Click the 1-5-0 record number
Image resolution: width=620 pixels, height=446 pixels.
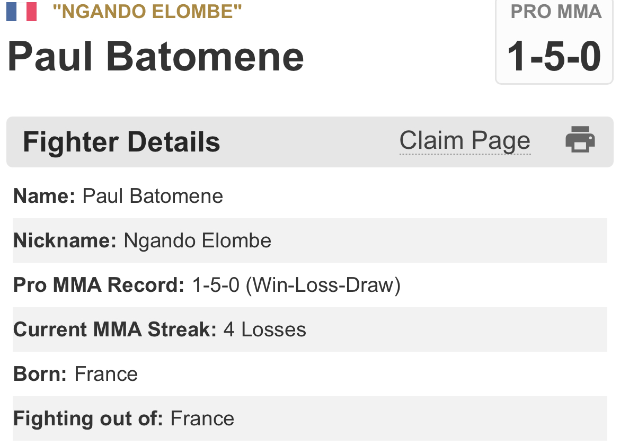click(554, 57)
